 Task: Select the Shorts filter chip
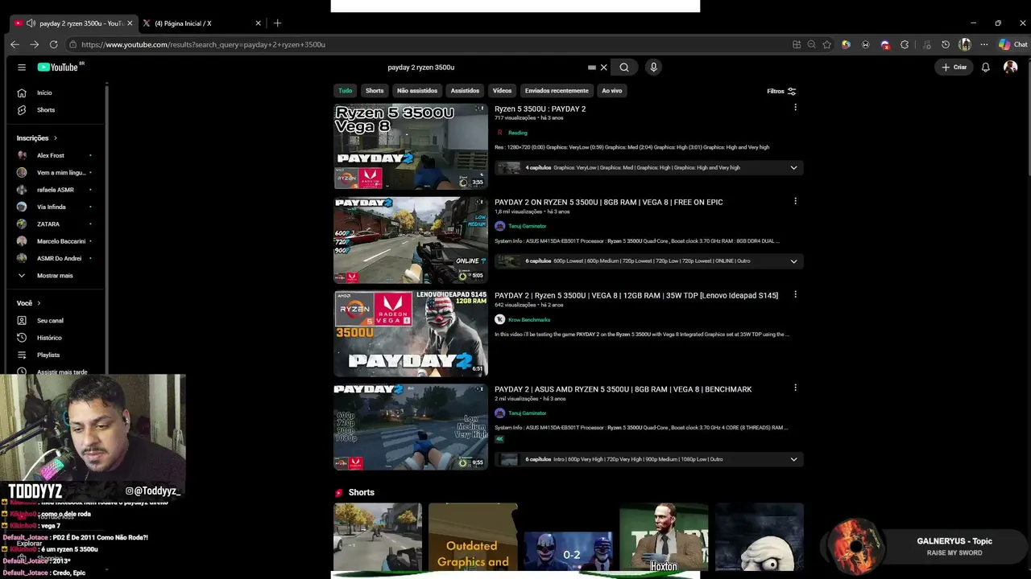click(x=375, y=91)
